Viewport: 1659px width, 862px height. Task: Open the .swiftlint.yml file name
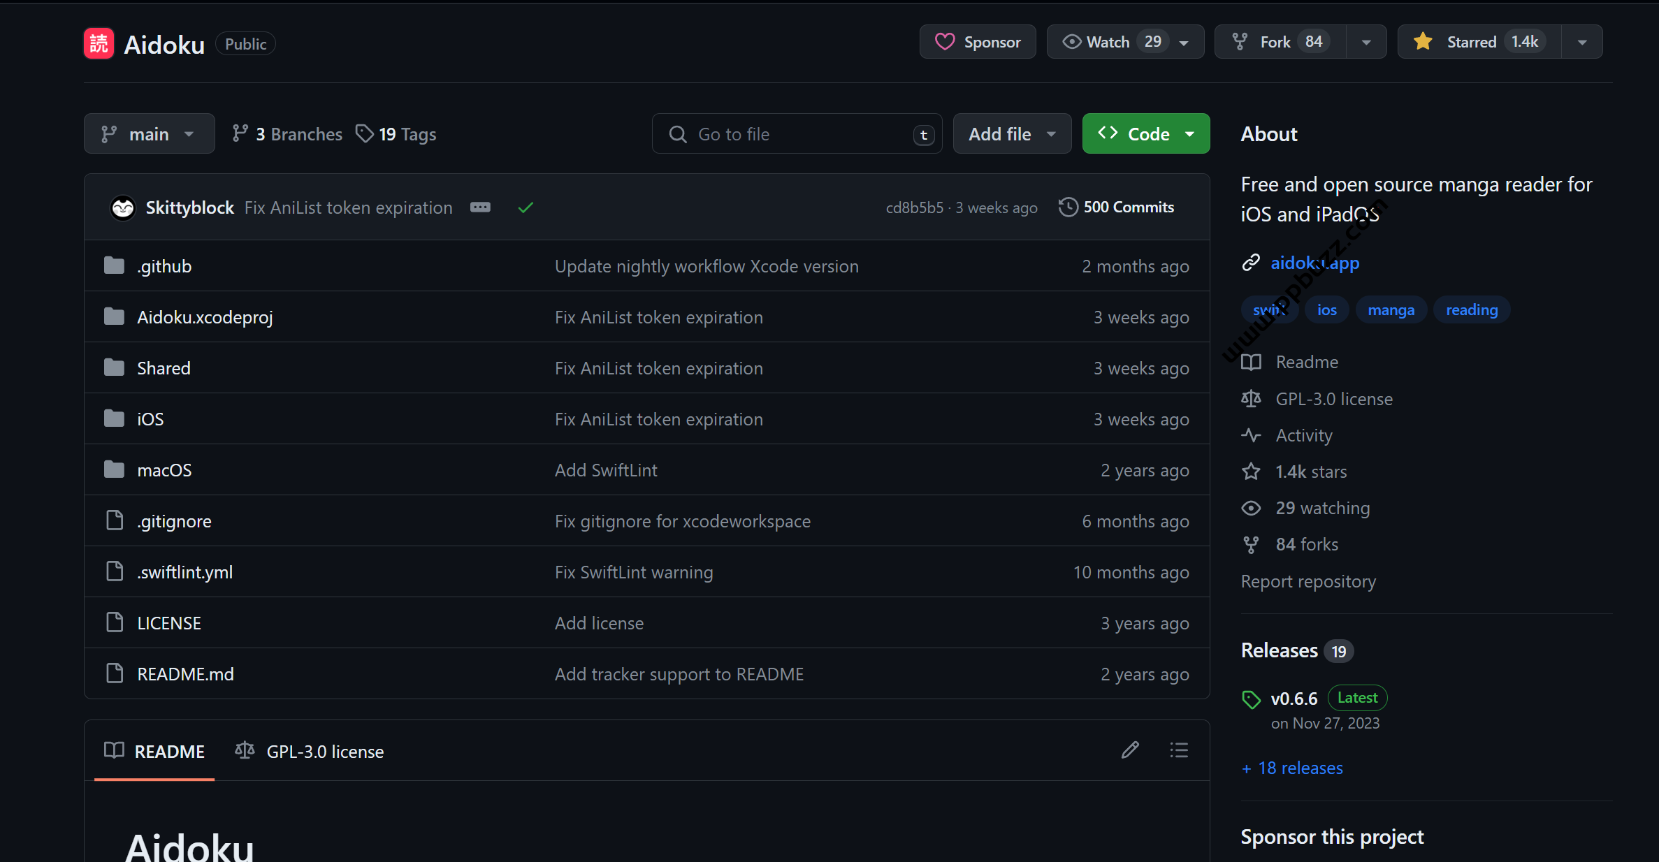(x=184, y=572)
